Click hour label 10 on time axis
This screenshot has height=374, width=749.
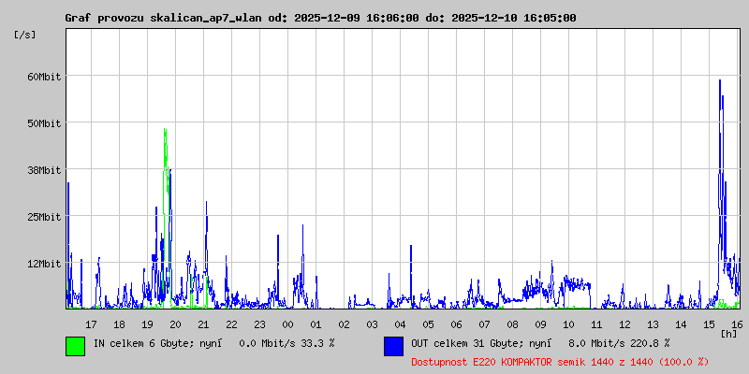coord(568,324)
